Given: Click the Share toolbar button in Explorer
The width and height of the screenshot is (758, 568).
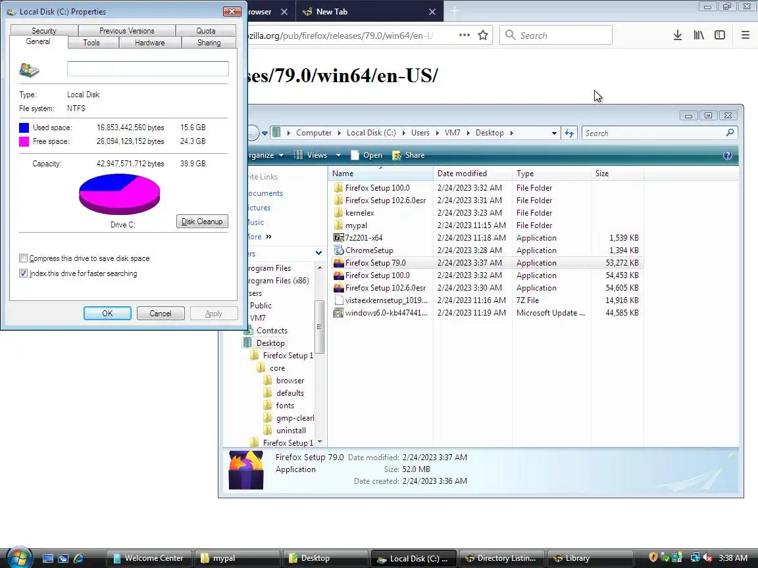Looking at the screenshot, I should (409, 155).
